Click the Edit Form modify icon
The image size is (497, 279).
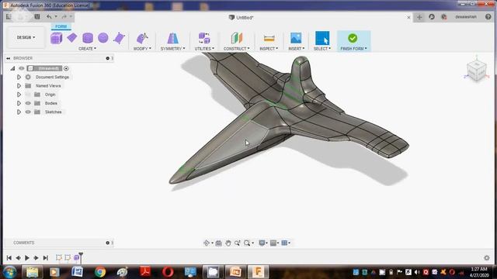(x=142, y=38)
